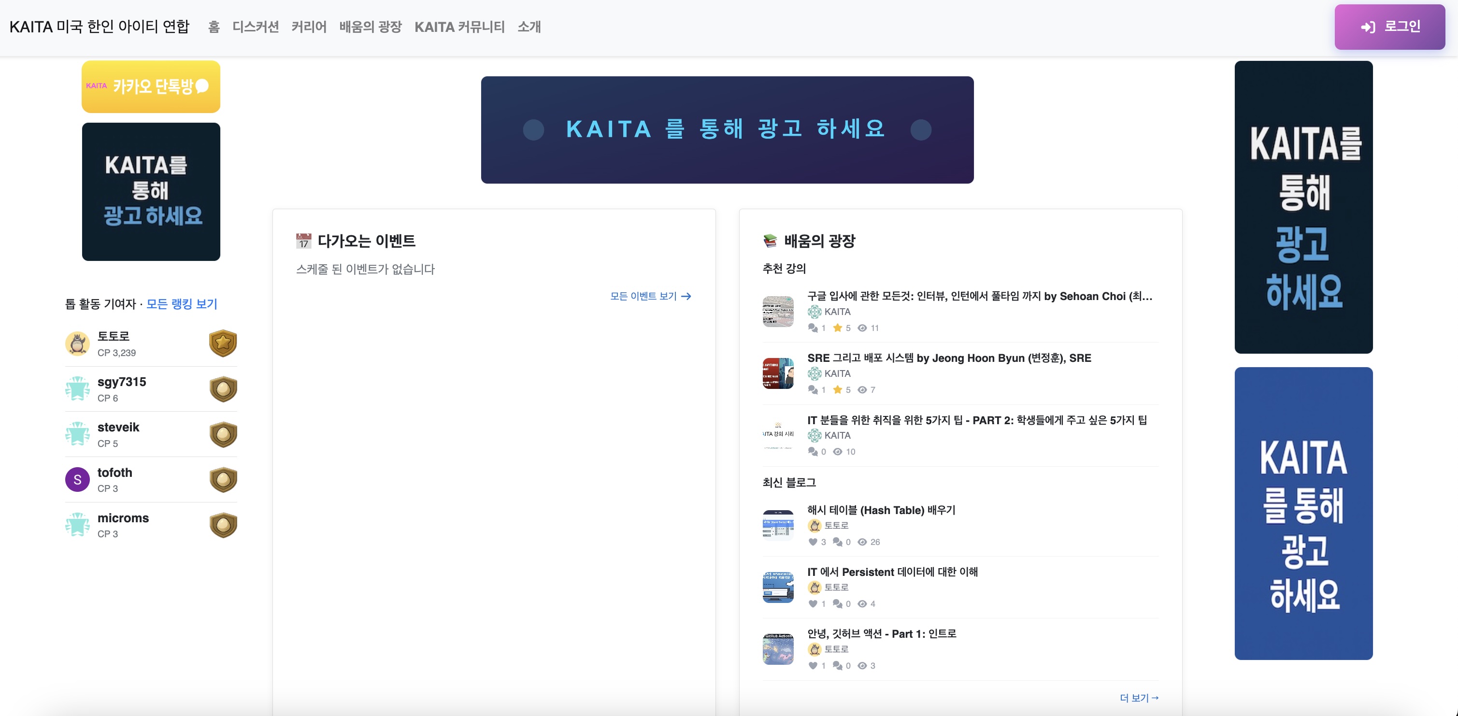Image resolution: width=1458 pixels, height=716 pixels.
Task: Open the KAITA 커뮤니티 menu item
Action: [x=459, y=27]
